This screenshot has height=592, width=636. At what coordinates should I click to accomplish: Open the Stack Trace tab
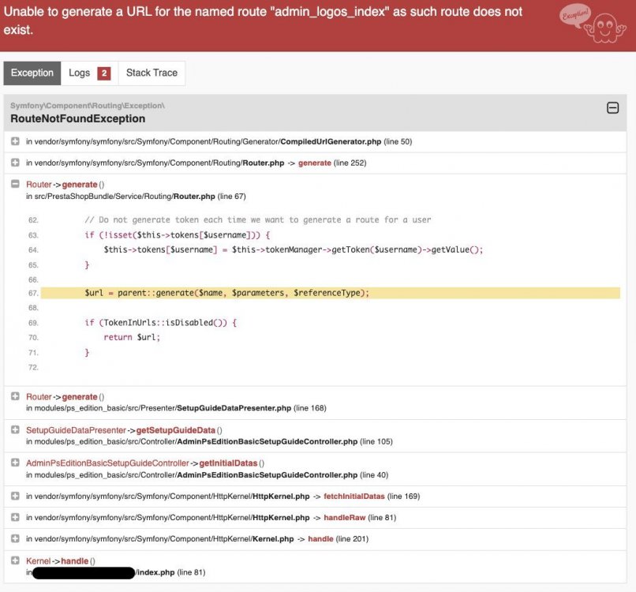(152, 73)
